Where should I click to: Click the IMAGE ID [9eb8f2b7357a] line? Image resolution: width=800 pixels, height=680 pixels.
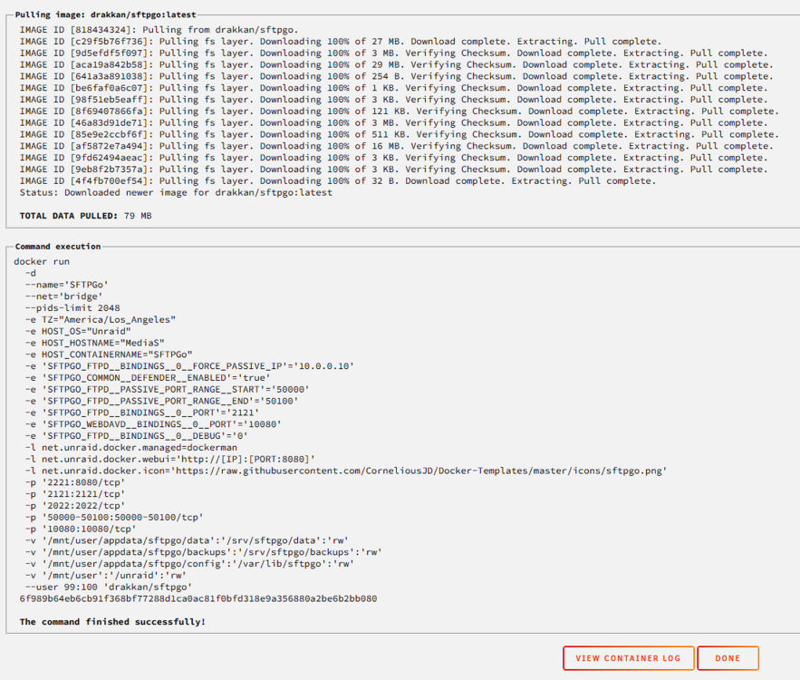[393, 170]
